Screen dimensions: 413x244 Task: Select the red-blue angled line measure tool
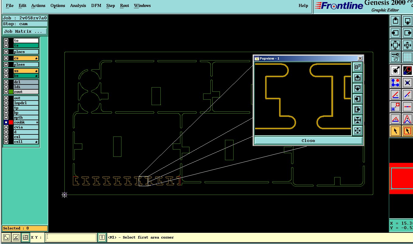coord(395,95)
